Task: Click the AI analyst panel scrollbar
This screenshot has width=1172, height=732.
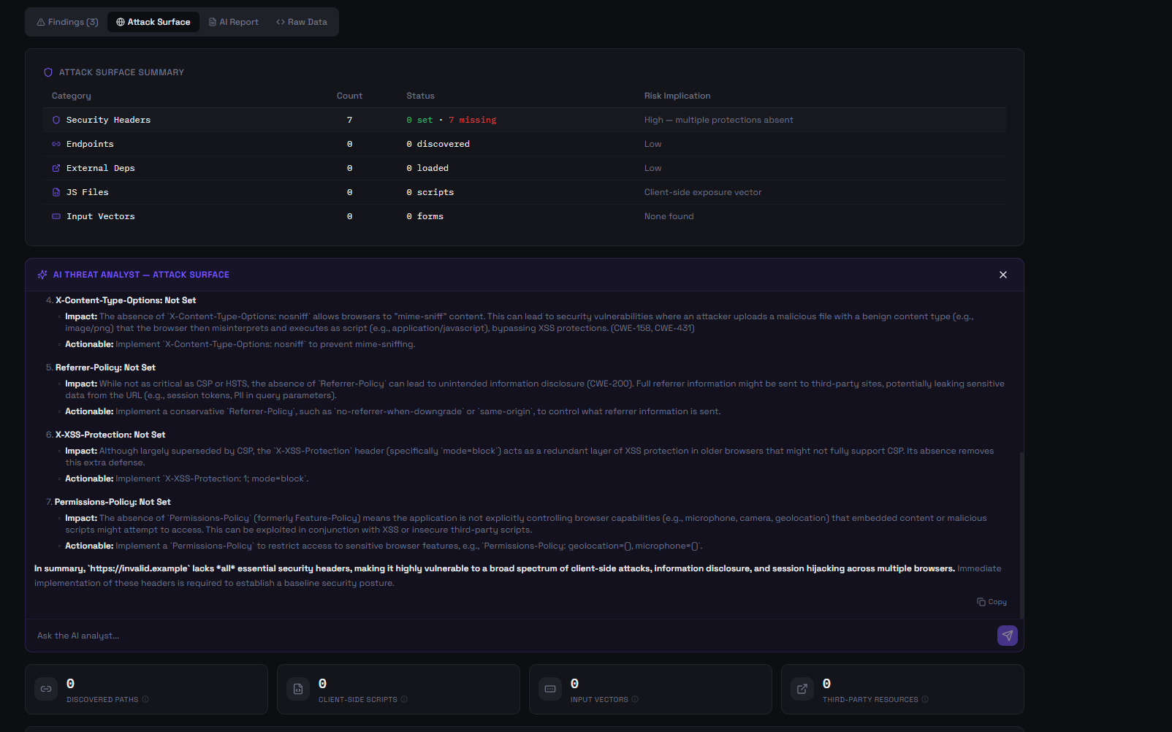Action: pos(1021,535)
